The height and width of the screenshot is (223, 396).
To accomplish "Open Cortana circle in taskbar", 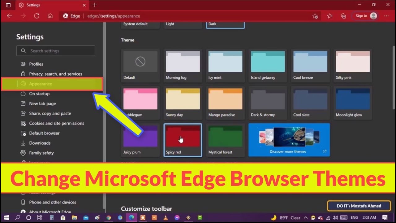I will pyautogui.click(x=28, y=218).
